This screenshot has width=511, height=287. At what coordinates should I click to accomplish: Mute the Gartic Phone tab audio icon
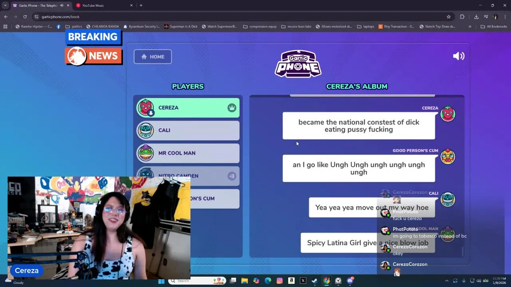click(61, 6)
